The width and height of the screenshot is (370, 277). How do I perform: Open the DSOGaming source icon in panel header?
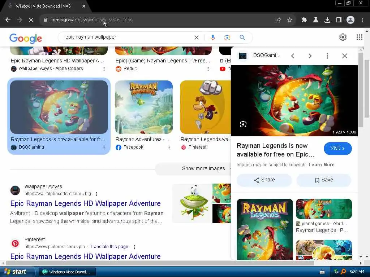click(243, 56)
